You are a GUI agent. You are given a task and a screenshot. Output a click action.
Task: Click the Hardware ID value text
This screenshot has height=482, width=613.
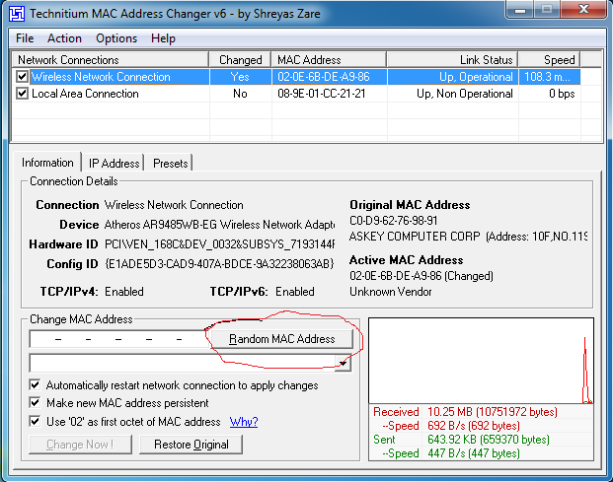(219, 244)
